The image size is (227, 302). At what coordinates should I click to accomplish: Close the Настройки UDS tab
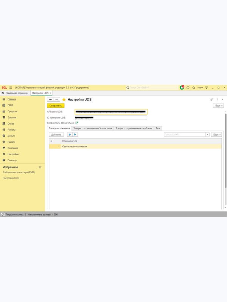pos(51,93)
